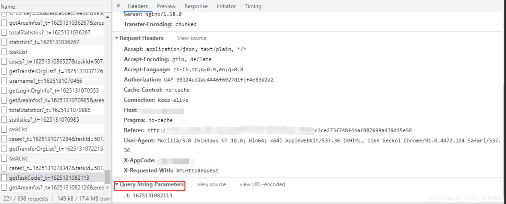The image size is (506, 204).
Task: Click the file icon beside statistics?_t=1625131070985
Action: (4, 120)
